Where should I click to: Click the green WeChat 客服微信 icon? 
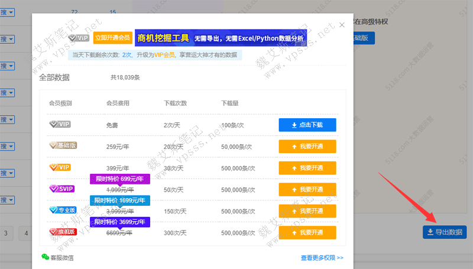(x=46, y=257)
